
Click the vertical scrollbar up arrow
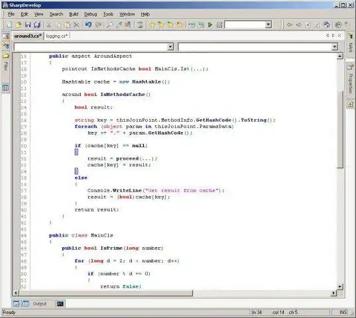point(339,56)
